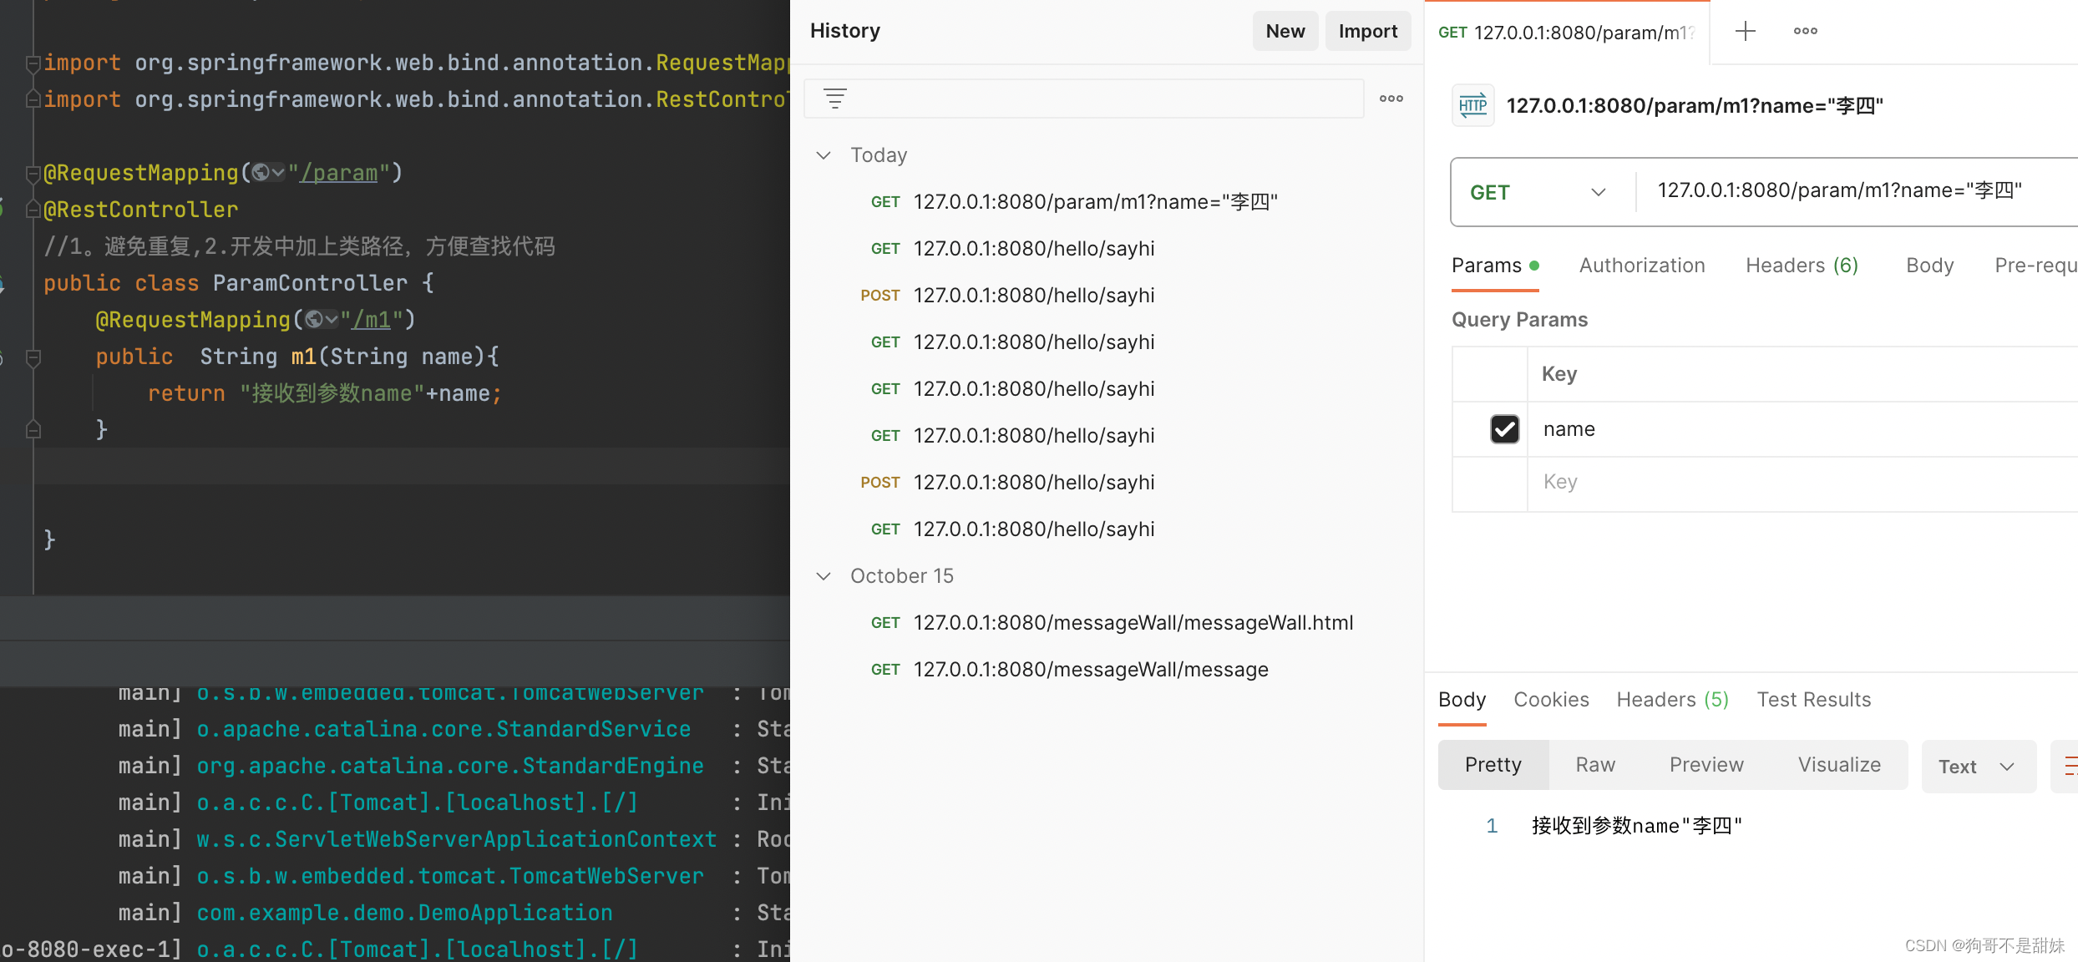Click globe icon beside /param mapping
Viewport: 2078px width, 962px height.
[261, 173]
